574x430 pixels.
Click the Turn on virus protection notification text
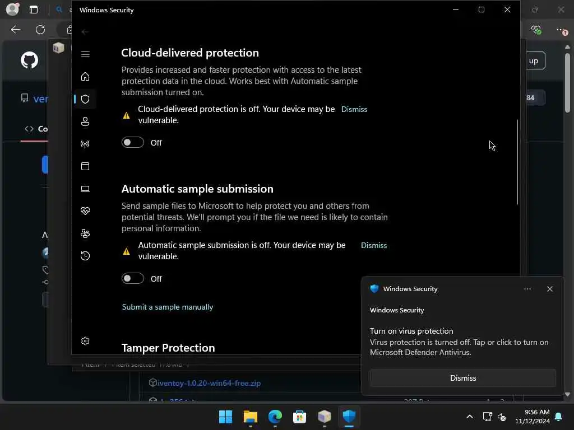pyautogui.click(x=411, y=331)
